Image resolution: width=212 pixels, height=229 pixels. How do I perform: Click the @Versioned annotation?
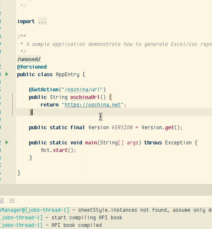coord(32,67)
